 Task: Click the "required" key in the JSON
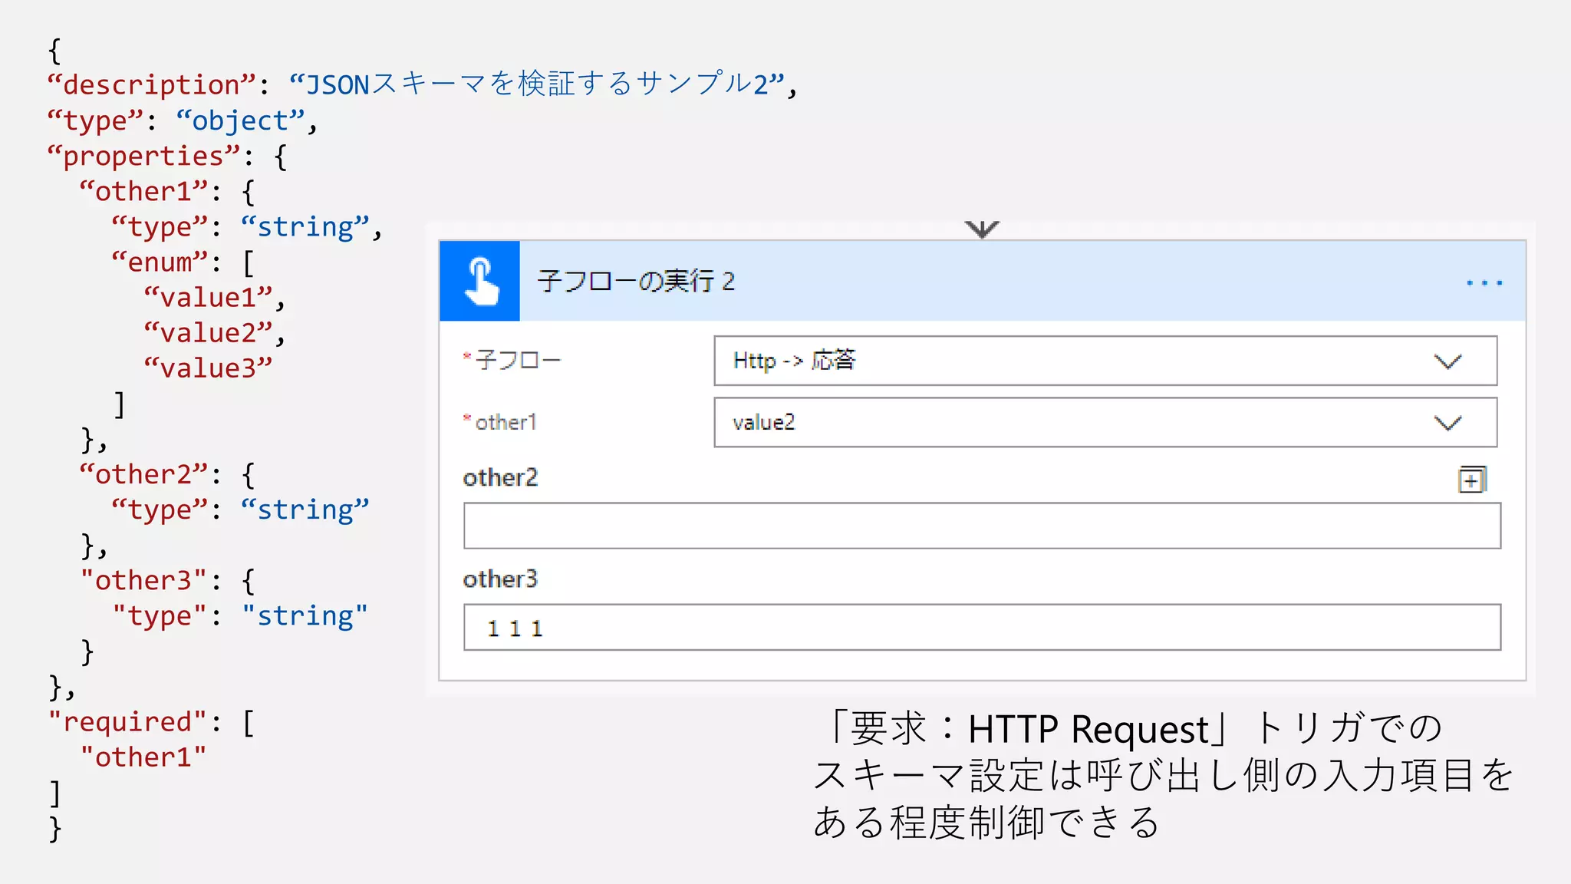[127, 721]
